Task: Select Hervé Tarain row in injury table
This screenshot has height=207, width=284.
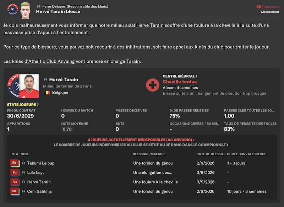Action: point(142,182)
